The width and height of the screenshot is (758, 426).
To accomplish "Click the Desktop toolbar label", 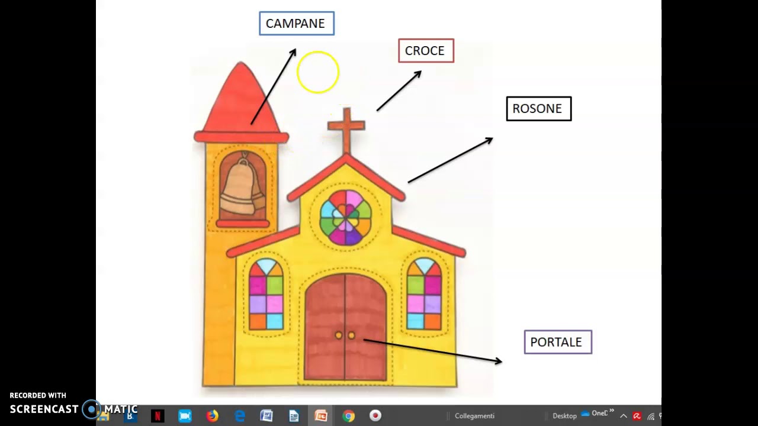I will [564, 416].
